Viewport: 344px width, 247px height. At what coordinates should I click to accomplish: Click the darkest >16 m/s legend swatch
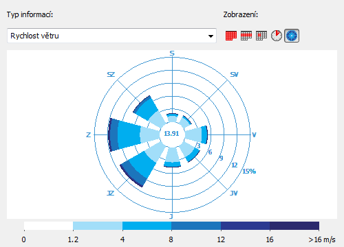click(x=294, y=226)
